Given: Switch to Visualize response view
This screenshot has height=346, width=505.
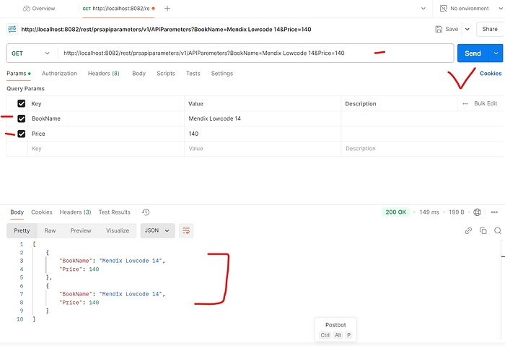Looking at the screenshot, I should (118, 230).
